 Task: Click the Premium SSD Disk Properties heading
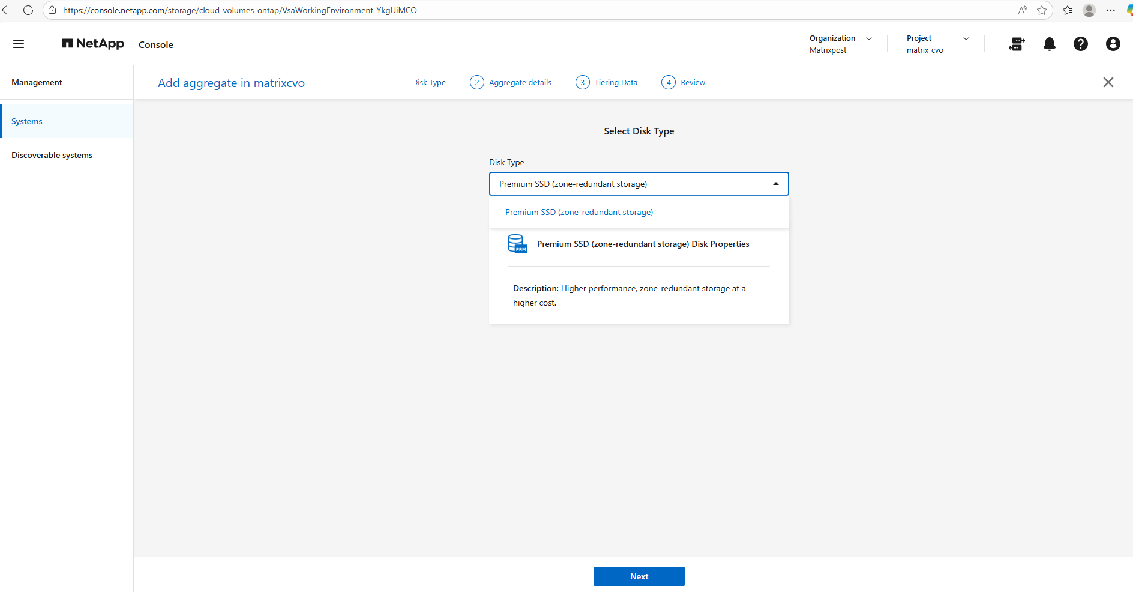click(643, 244)
